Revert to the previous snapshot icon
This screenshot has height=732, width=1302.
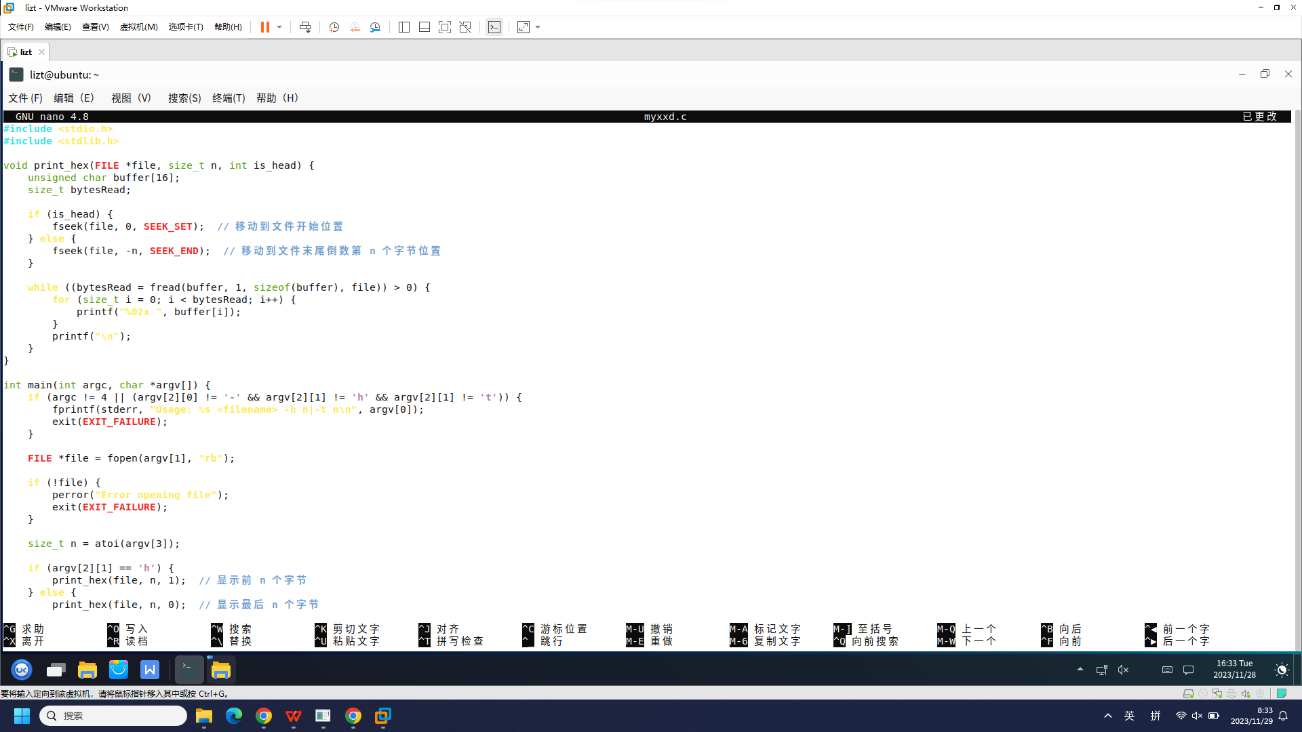(x=355, y=27)
